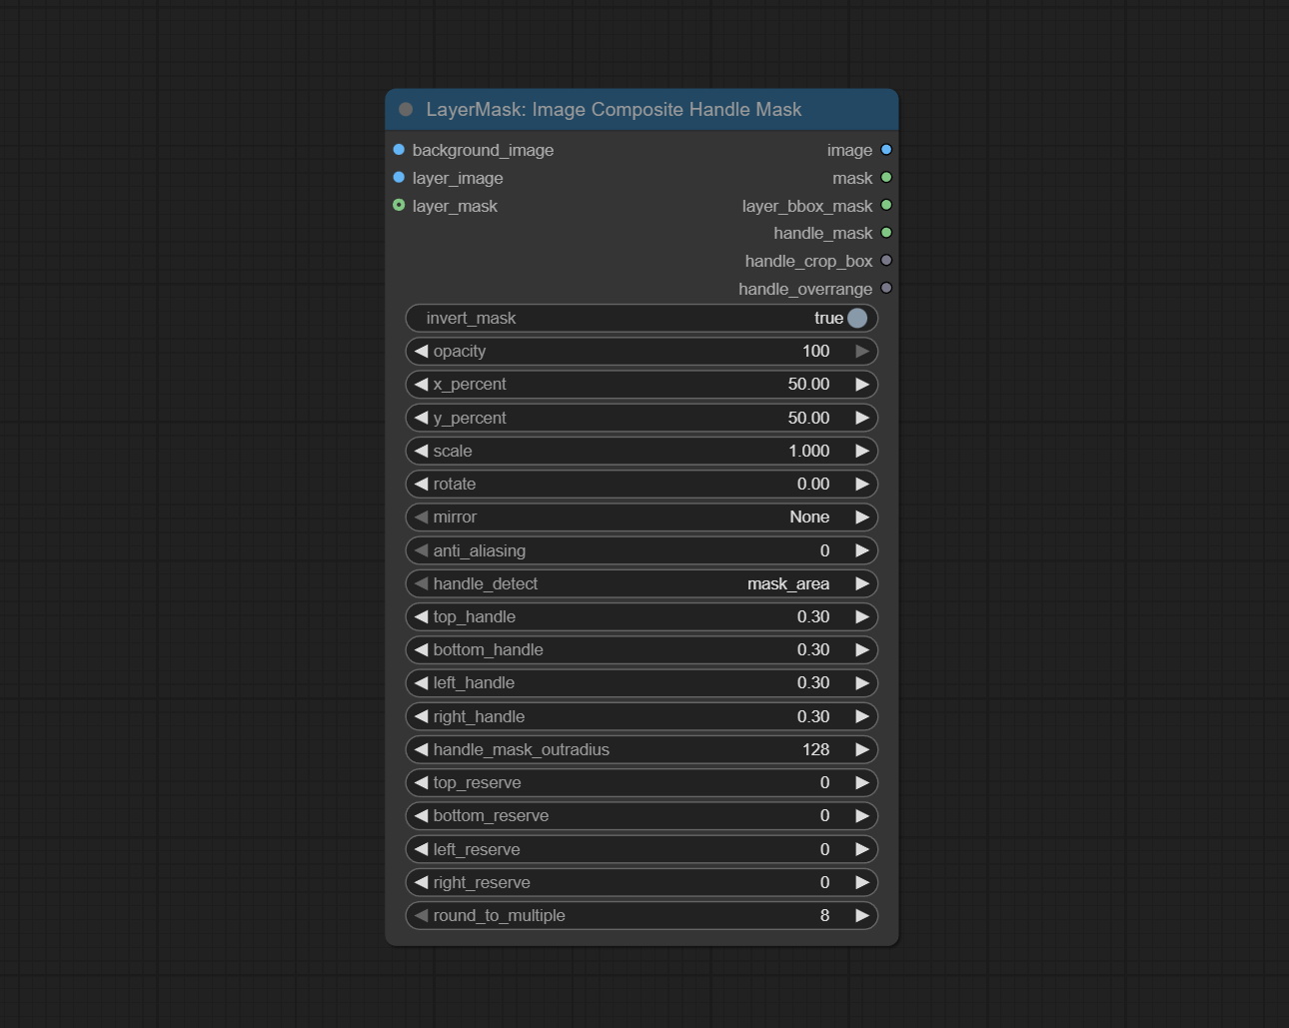
Task: Click the round_to_multiple value field
Action: click(642, 916)
